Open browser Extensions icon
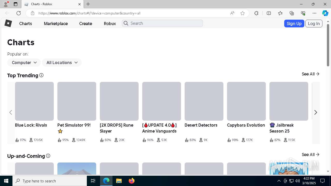Screen dimensions: 331x186 tap(256, 13)
